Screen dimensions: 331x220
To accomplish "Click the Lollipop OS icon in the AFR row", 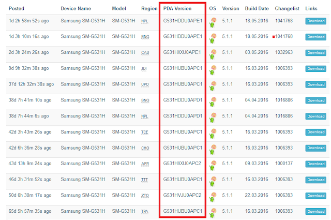I will [213, 166].
